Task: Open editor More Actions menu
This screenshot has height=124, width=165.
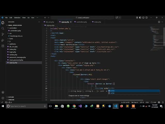Action: (162, 22)
